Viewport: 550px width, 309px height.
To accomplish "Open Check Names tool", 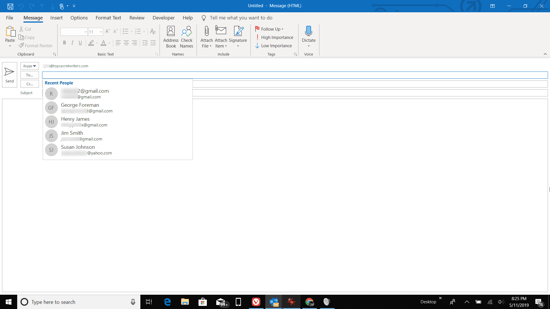I will (186, 37).
